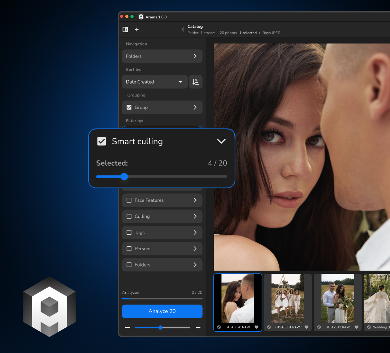
Task: Click the Smart culling Selected slider handle
Action: 124,176
